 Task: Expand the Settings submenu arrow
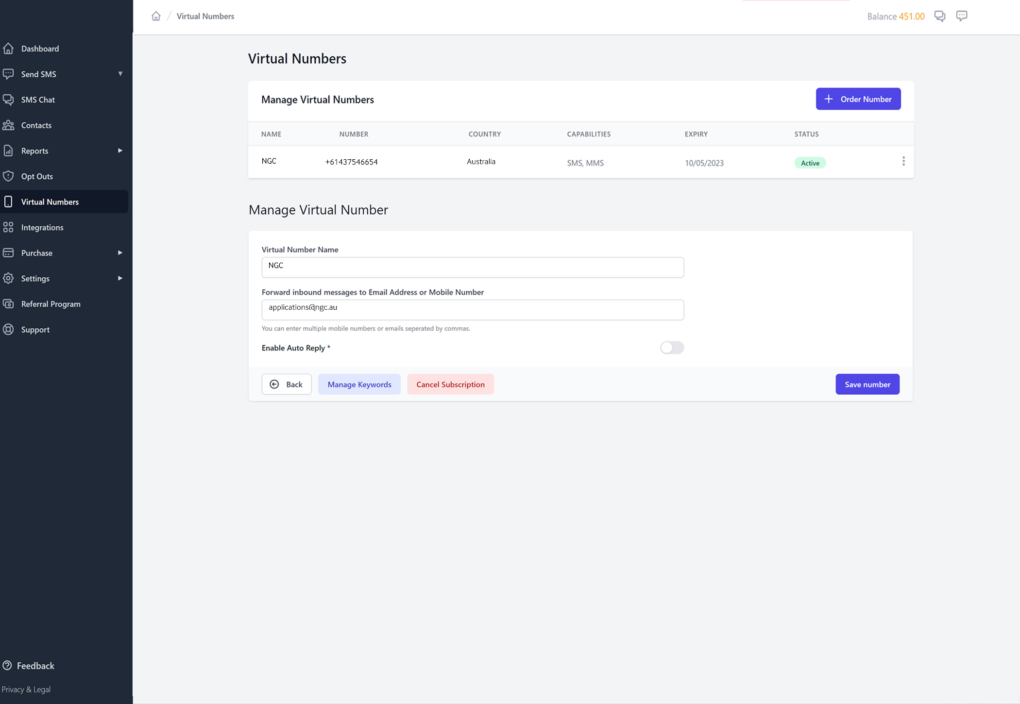coord(120,278)
